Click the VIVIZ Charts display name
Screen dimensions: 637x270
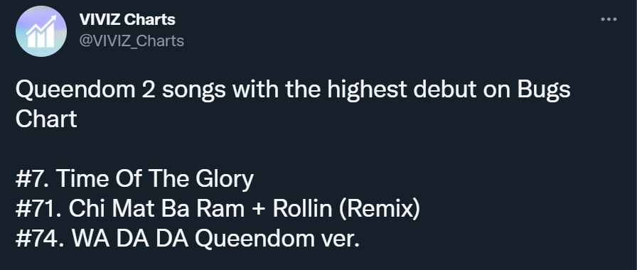pos(127,19)
